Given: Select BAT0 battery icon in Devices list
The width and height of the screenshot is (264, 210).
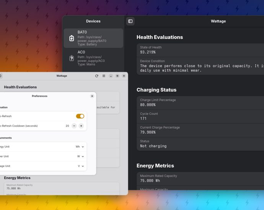Looking at the screenshot, I should pos(72,38).
